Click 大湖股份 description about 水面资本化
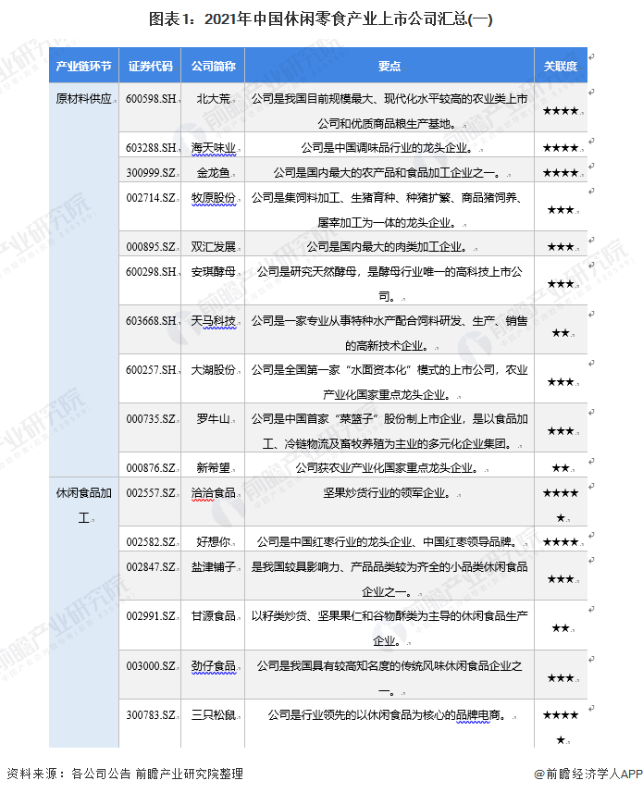Image resolution: width=643 pixels, height=793 pixels. coord(390,382)
